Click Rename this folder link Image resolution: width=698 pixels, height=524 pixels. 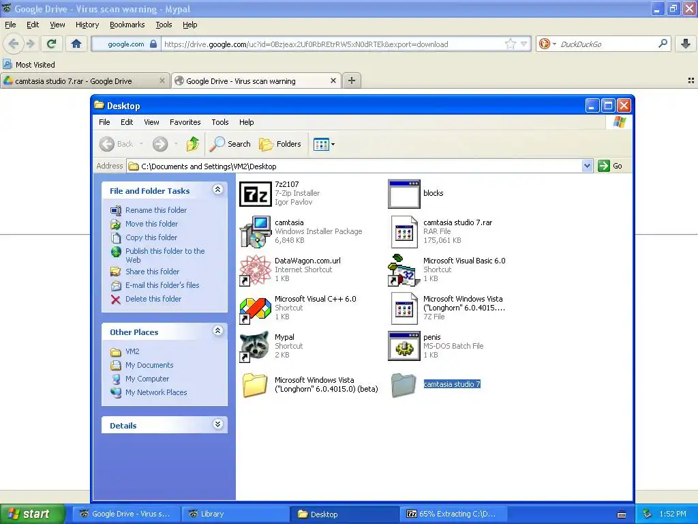point(156,210)
